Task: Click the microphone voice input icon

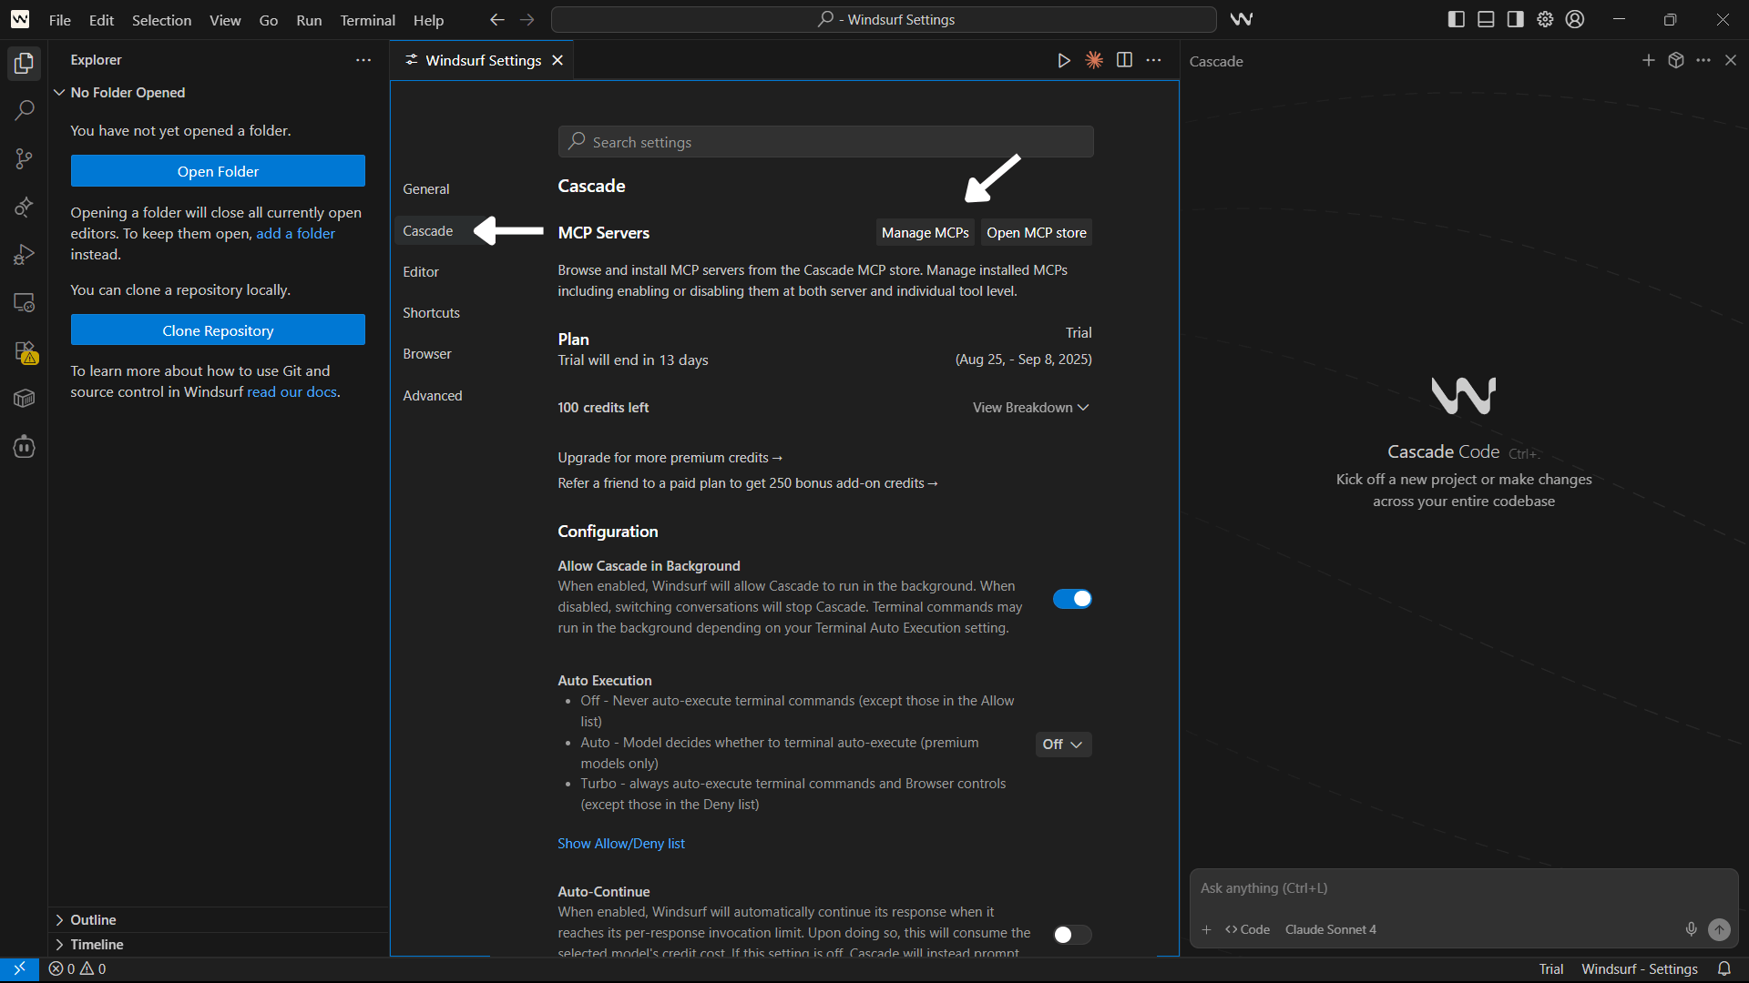Action: tap(1691, 929)
